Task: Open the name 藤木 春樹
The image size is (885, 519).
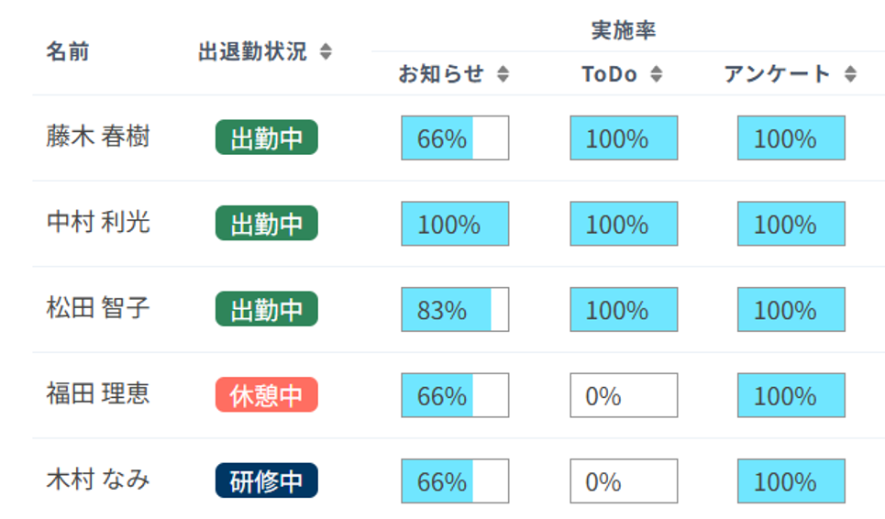Action: (98, 137)
